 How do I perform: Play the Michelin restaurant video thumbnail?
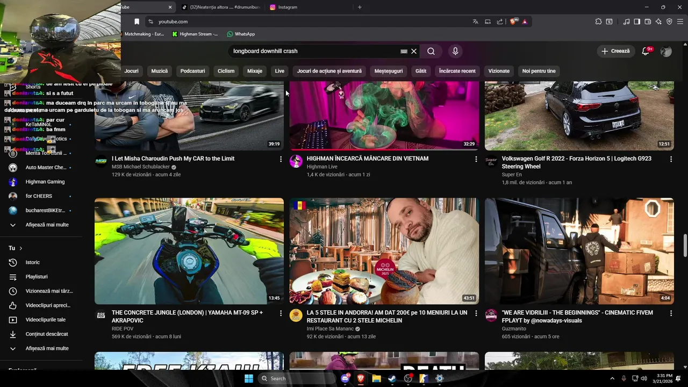384,251
